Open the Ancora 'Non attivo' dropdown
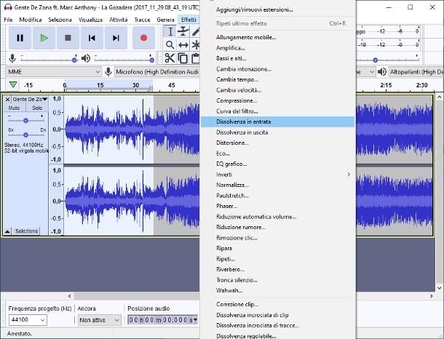Image resolution: width=444 pixels, height=339 pixels. point(100,320)
